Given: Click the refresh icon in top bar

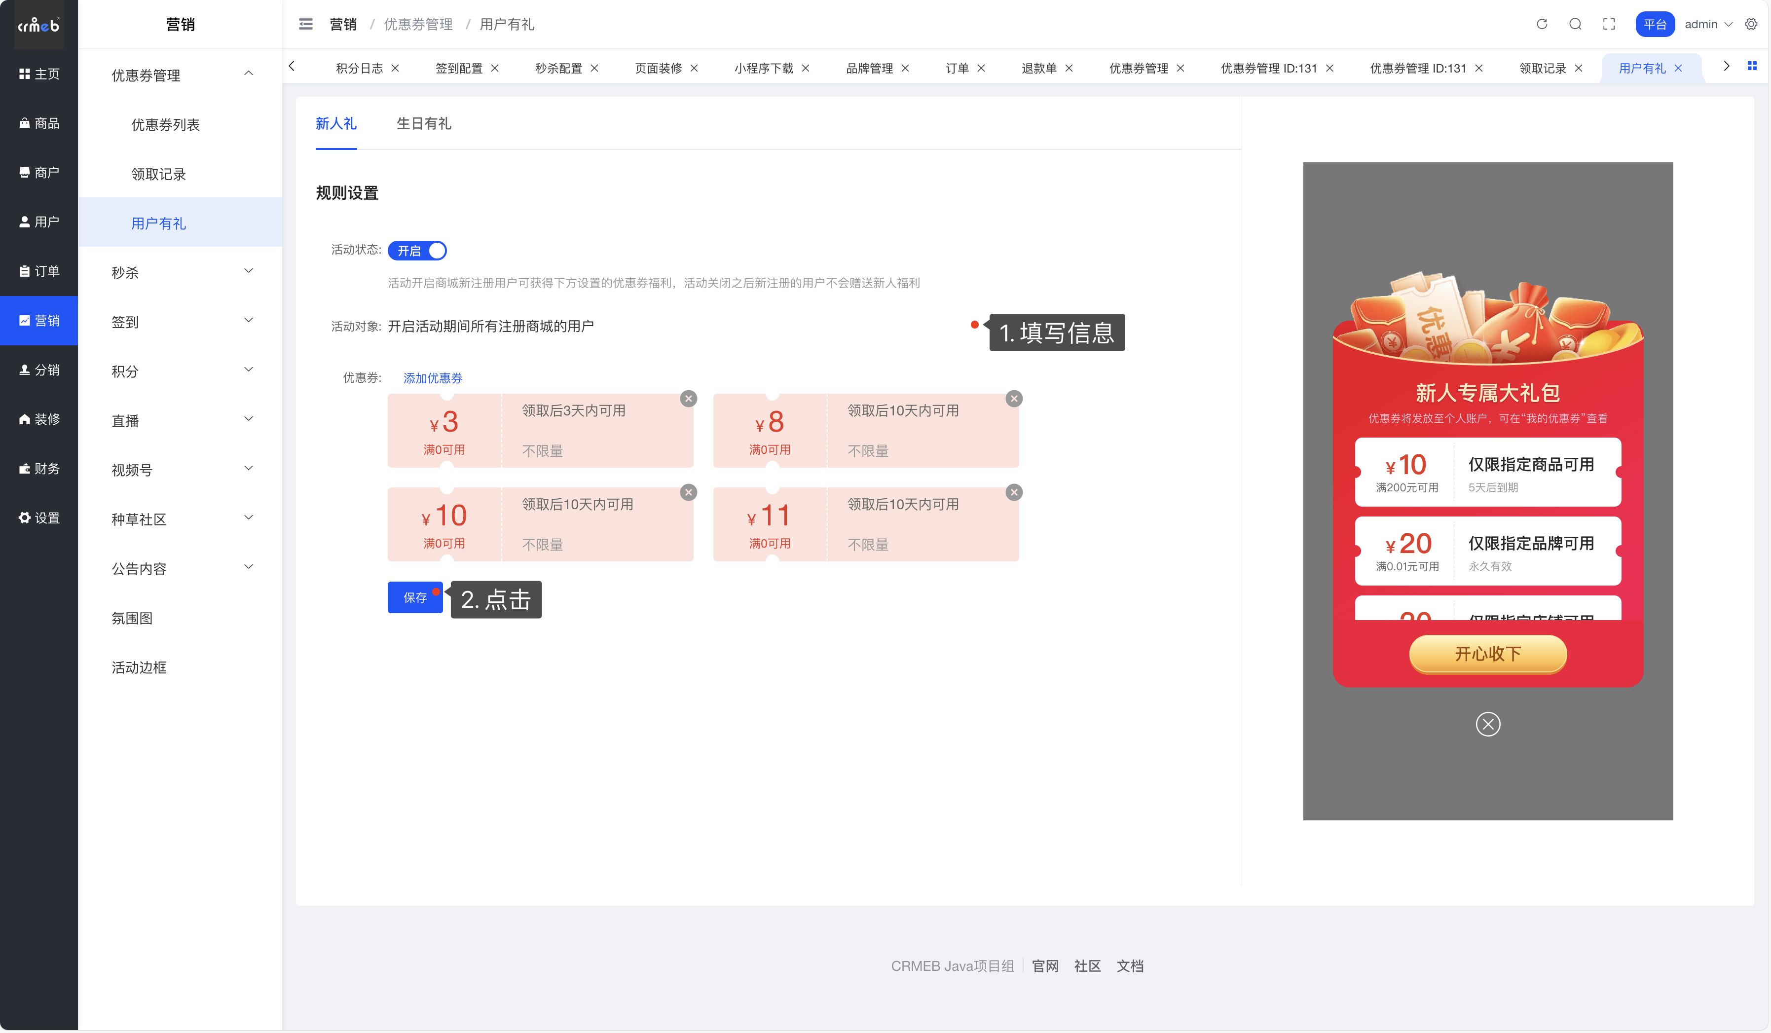Looking at the screenshot, I should point(1542,24).
